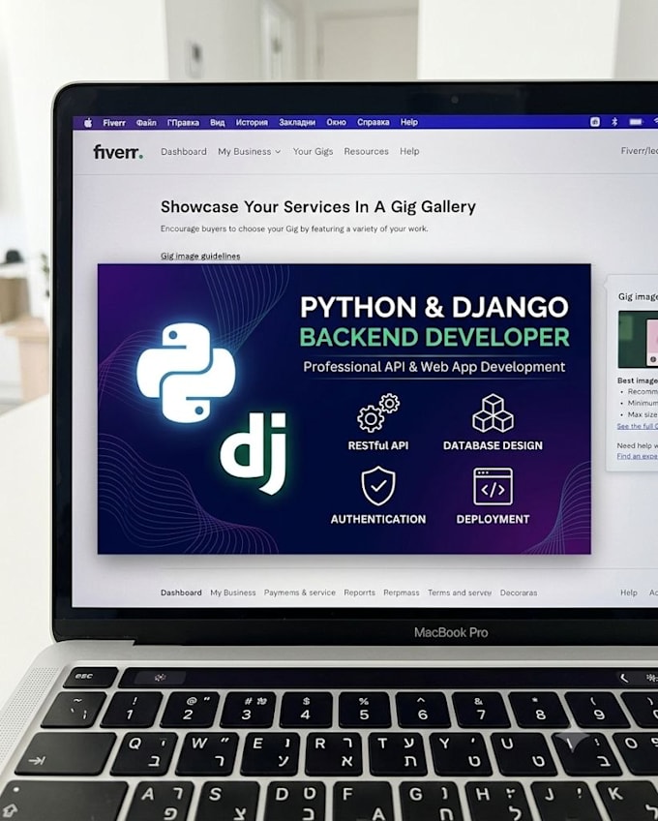This screenshot has width=658, height=821.
Task: Click the Fiverr logo
Action: (118, 152)
